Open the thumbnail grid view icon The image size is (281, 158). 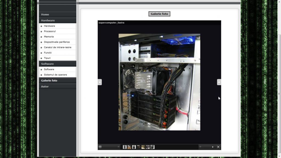pos(100,147)
